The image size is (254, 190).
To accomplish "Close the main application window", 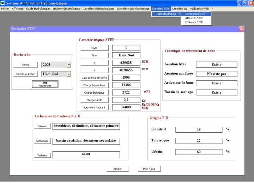I will tap(251, 3).
